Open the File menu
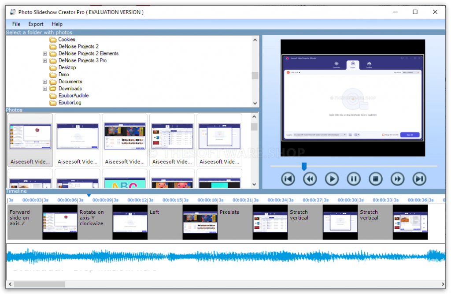 pyautogui.click(x=16, y=24)
